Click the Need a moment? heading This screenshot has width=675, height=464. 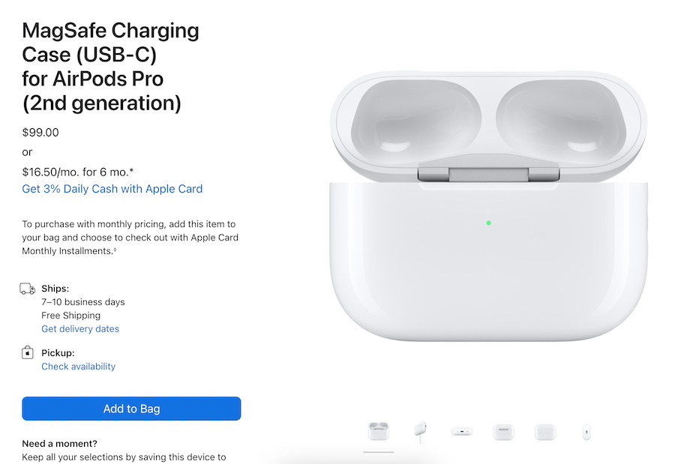point(60,444)
